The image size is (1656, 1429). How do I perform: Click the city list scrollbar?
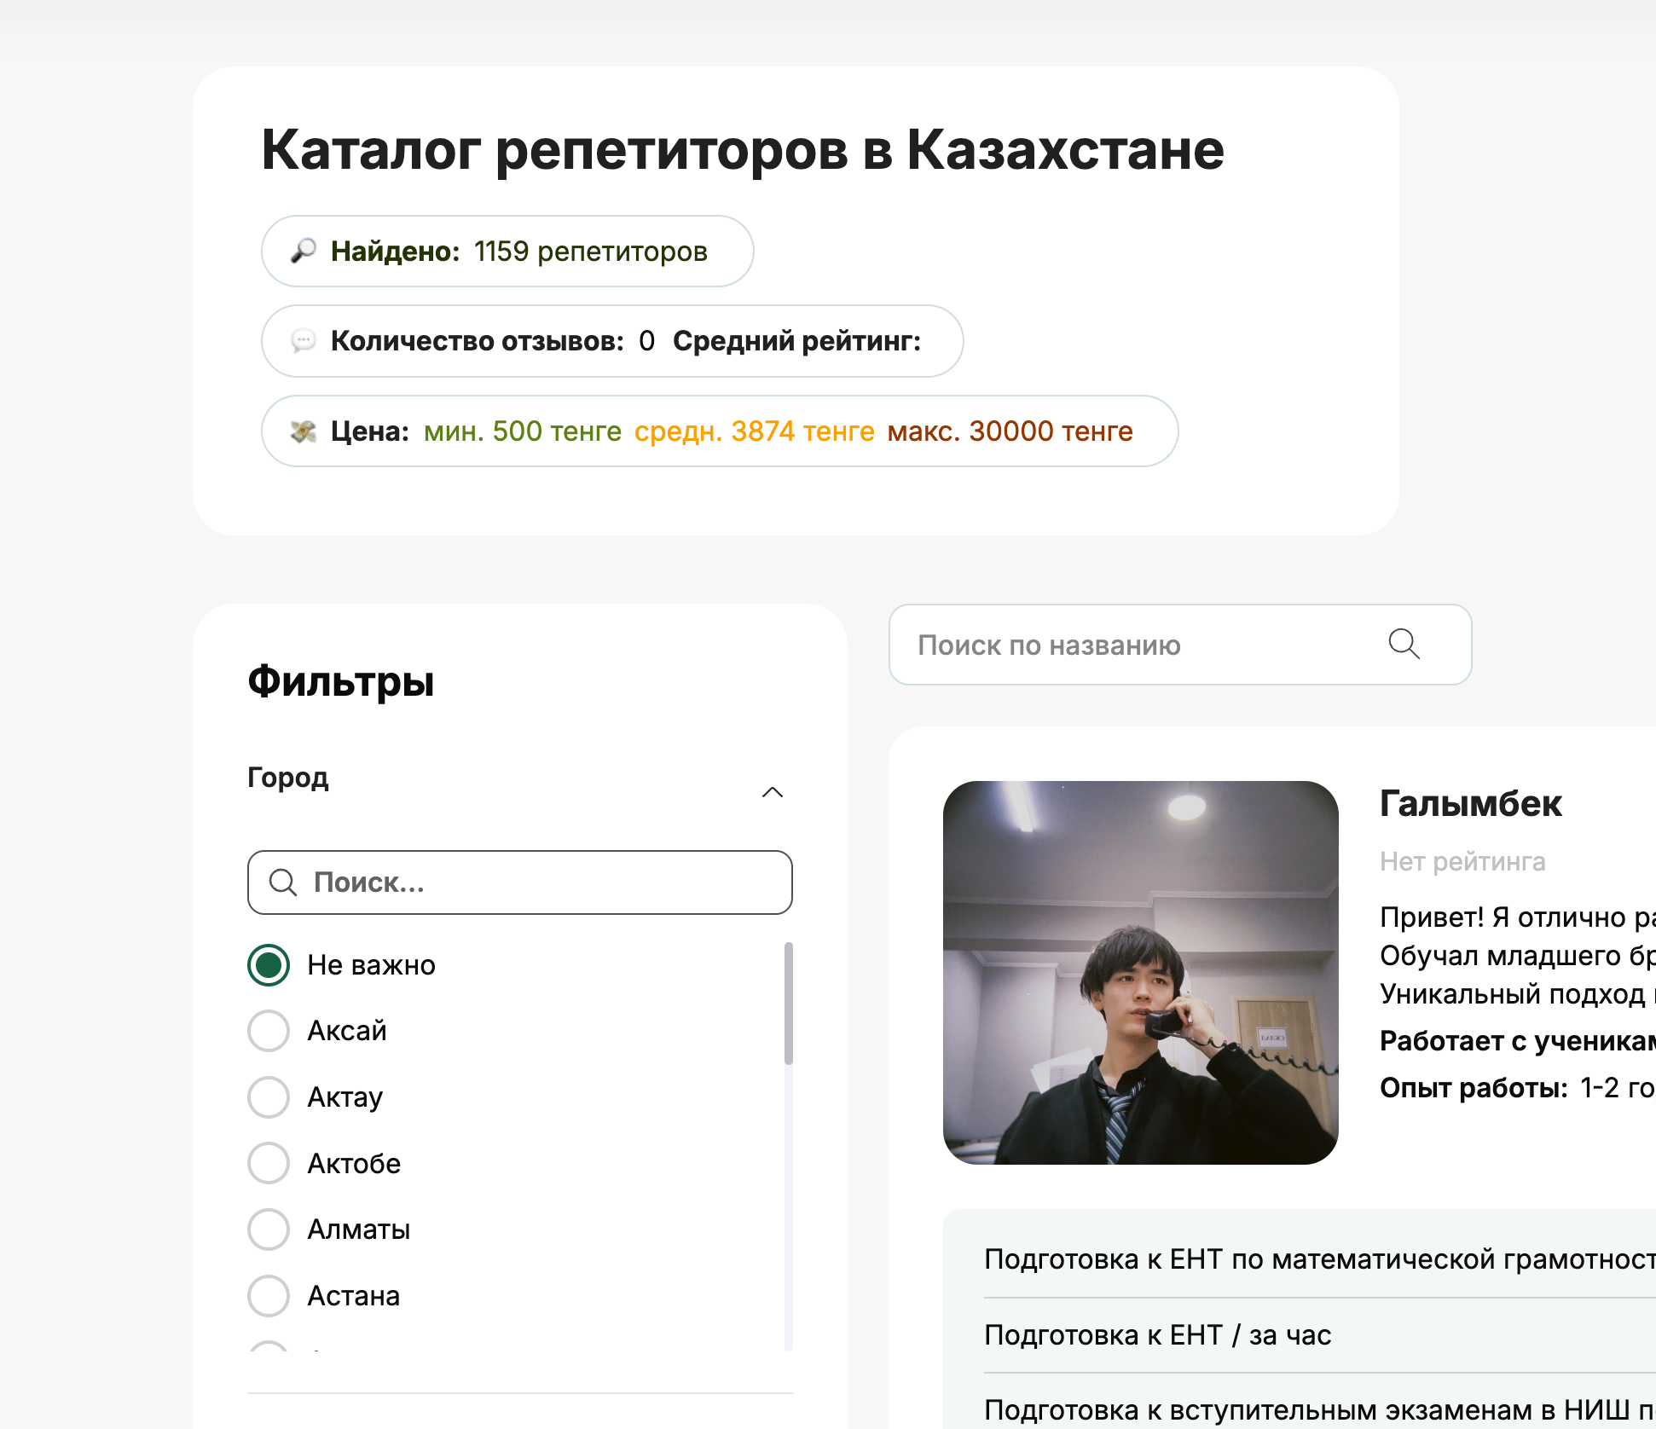click(x=789, y=1003)
